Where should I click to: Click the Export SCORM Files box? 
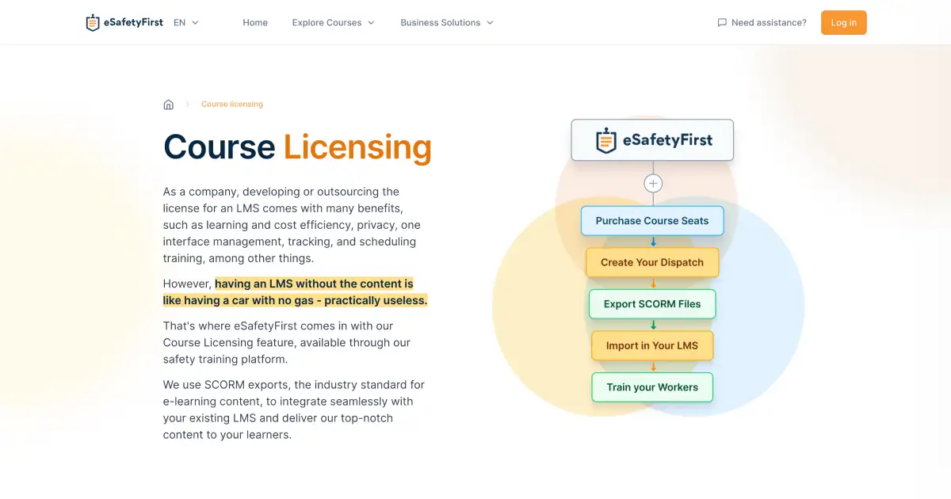652,304
